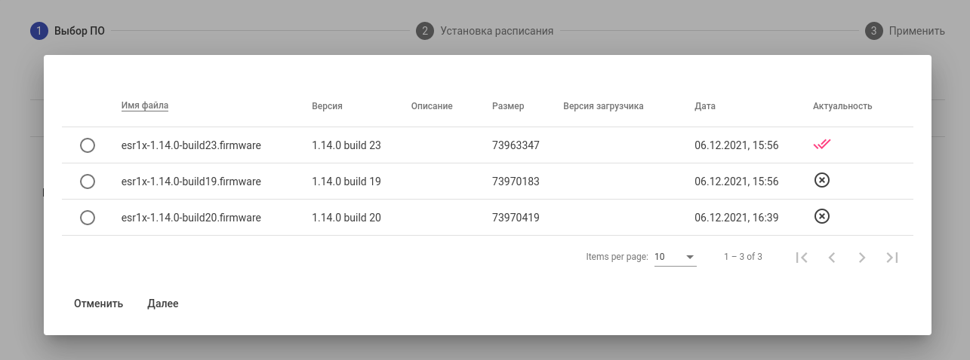970x360 pixels.
Task: Open the Items per page dropdown
Action: (x=675, y=258)
